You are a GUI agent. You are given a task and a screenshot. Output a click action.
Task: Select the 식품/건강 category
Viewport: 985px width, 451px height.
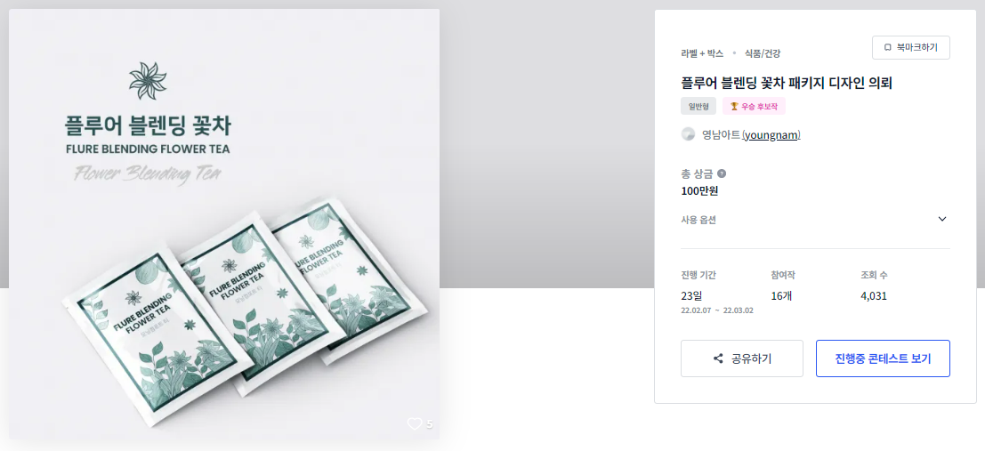pos(762,53)
